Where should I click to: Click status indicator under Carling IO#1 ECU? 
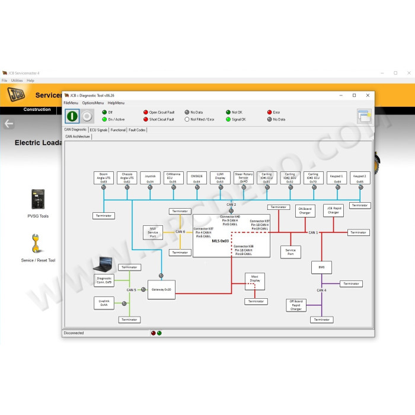coord(267,187)
